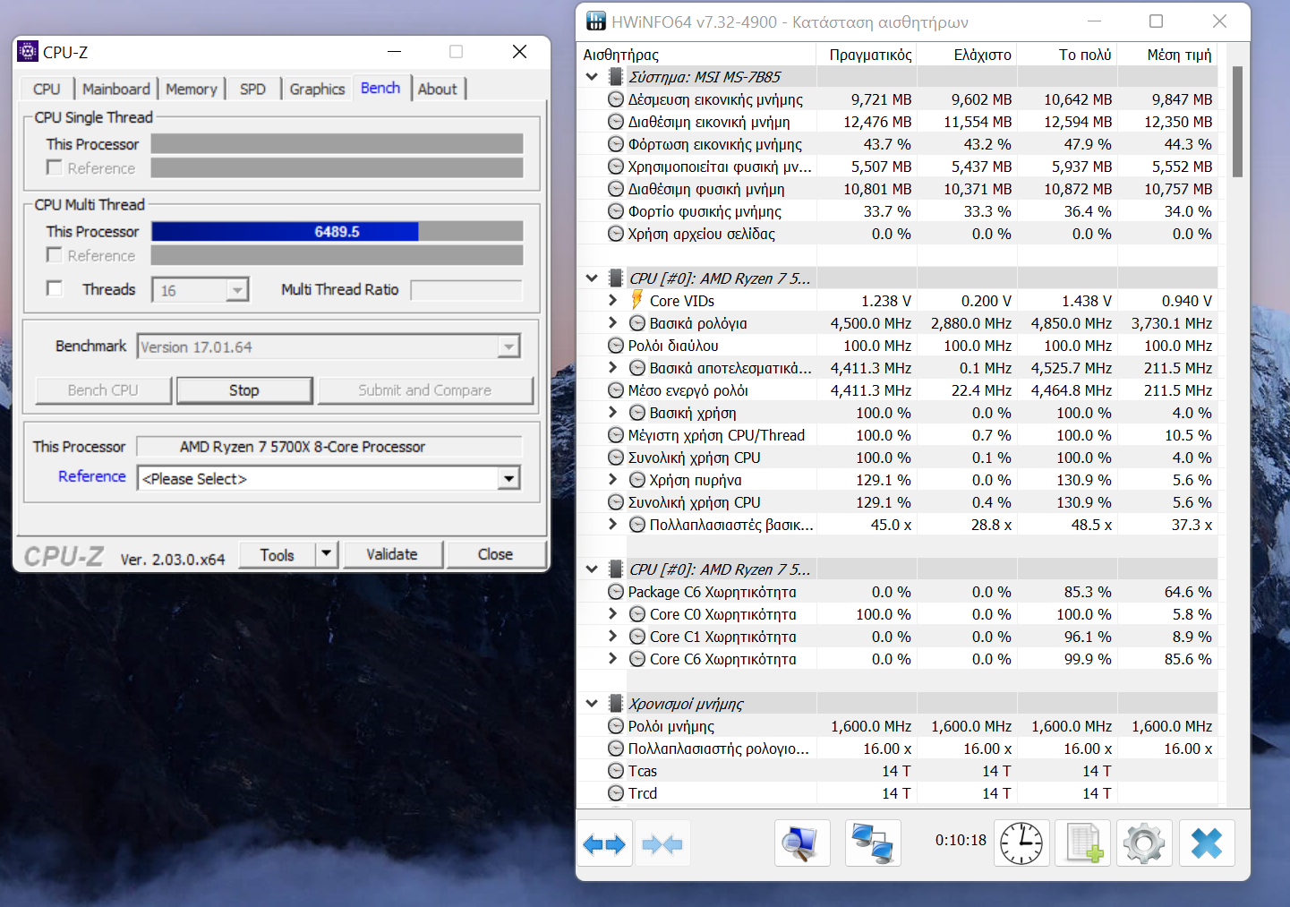Screen dimensions: 1290x907
Task: Click the HWiNFO64 title bar app icon
Action: pos(596,21)
